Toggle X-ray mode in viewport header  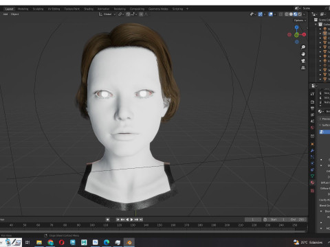[x=280, y=14]
